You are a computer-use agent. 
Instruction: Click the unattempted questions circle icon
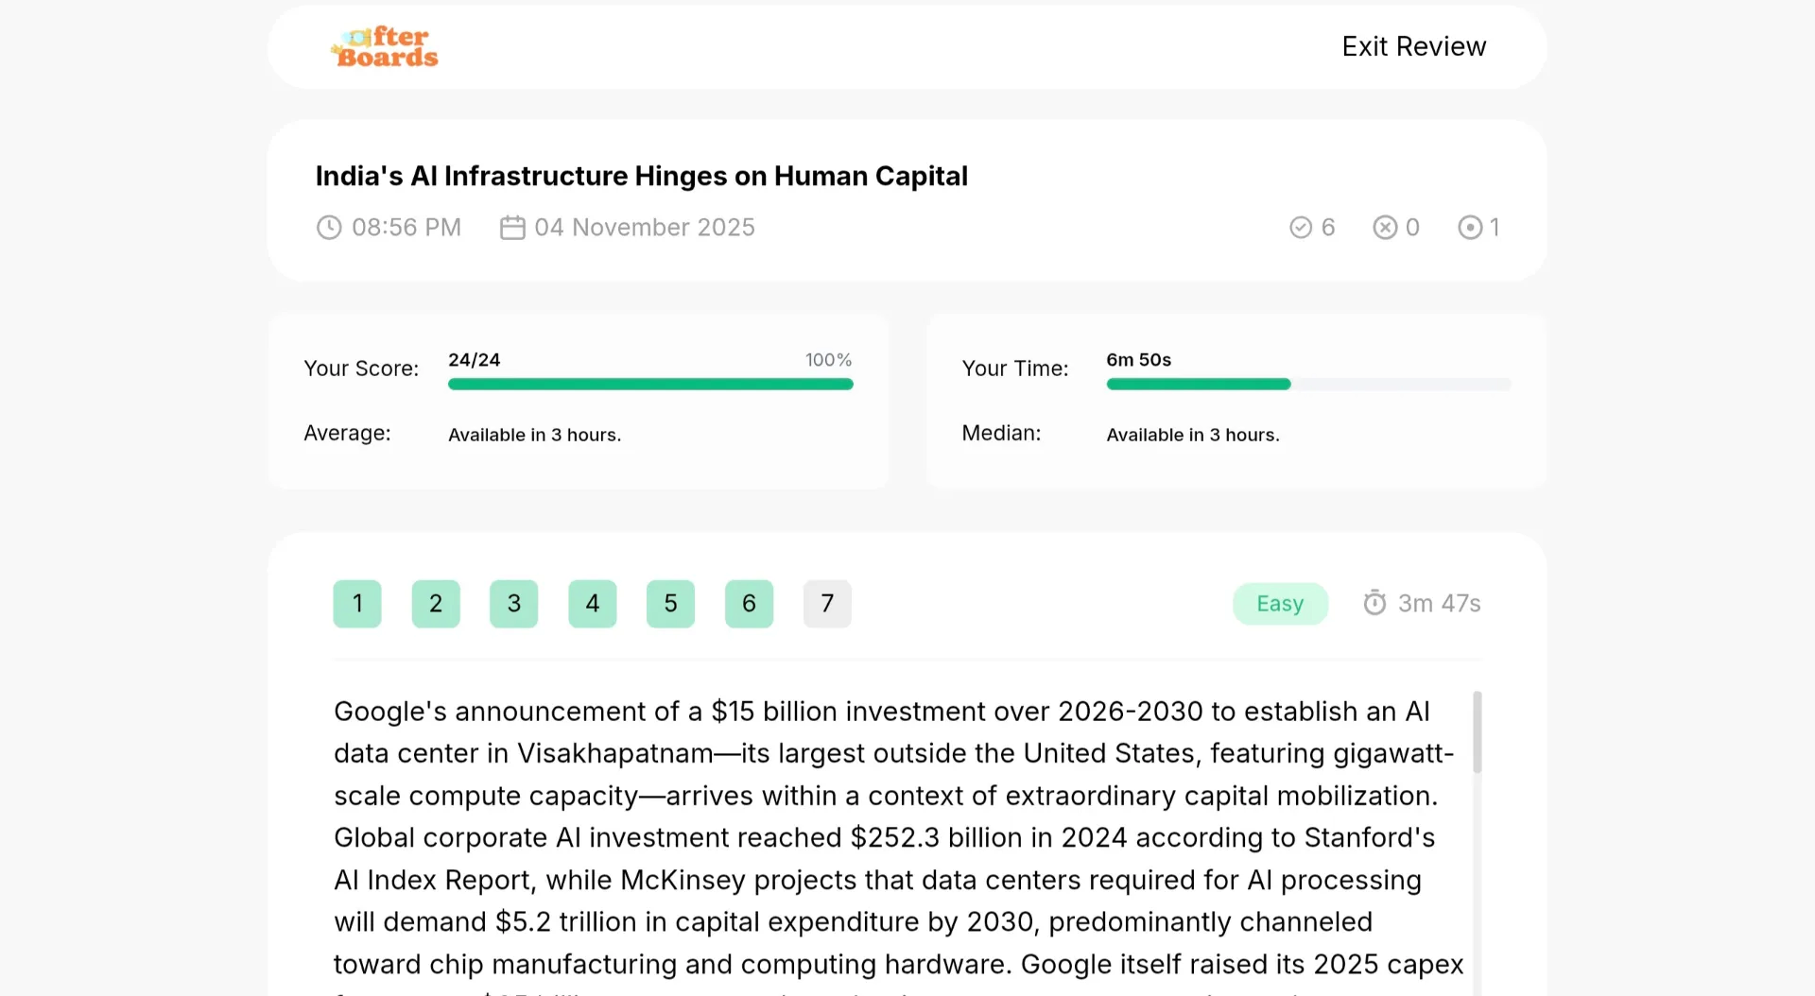[x=1470, y=228]
